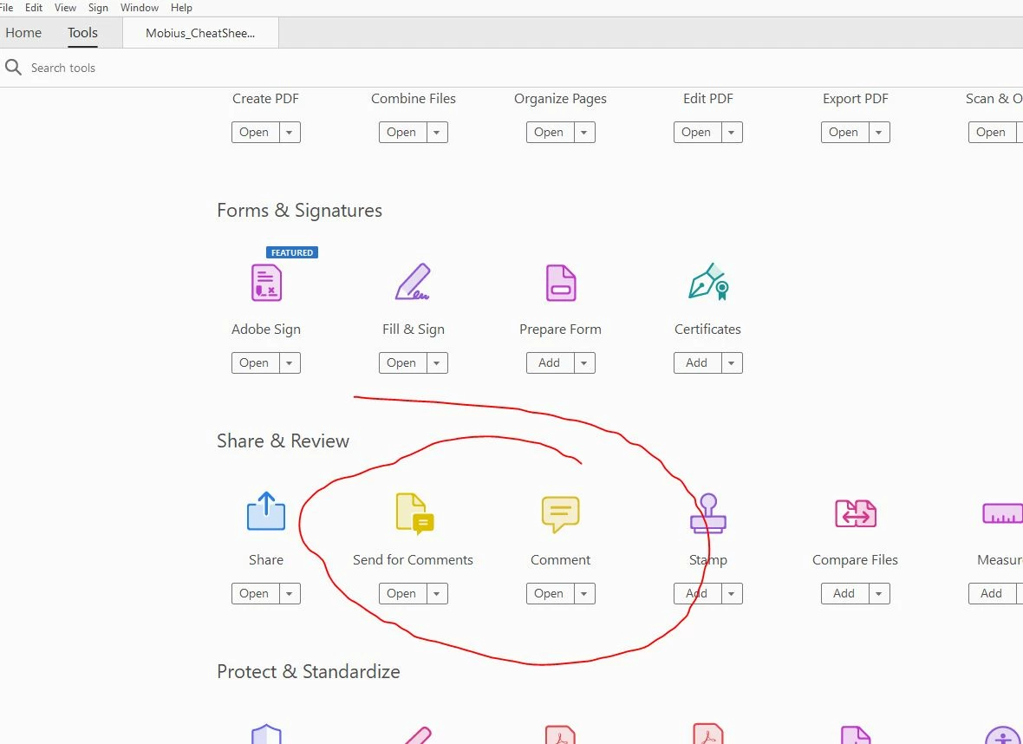Expand the Combine Files dropdown arrow
Viewport: 1023px width, 744px height.
coord(437,133)
